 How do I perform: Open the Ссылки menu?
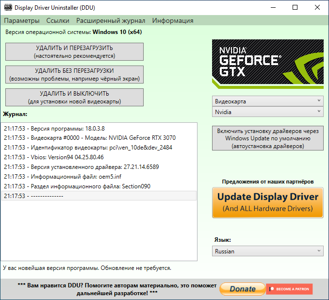[x=58, y=20]
